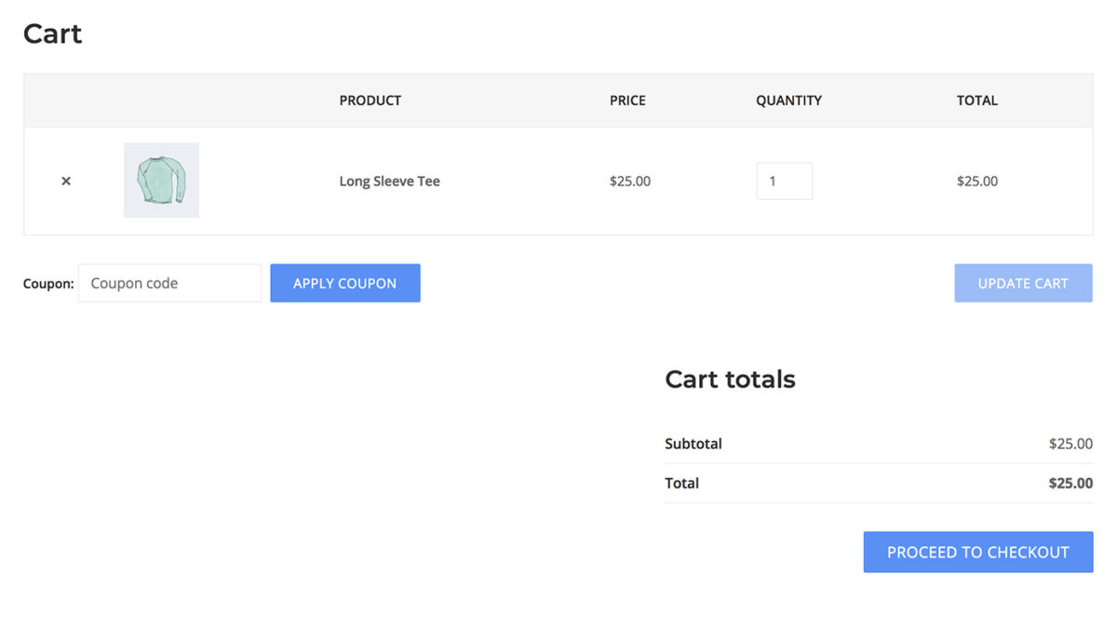Click the $25.00 line total for the tee

click(976, 181)
